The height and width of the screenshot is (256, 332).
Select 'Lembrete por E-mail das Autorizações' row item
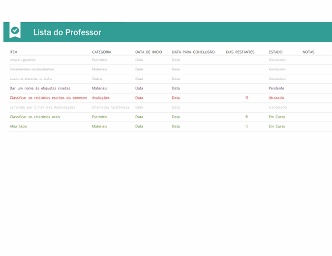[x=42, y=107]
